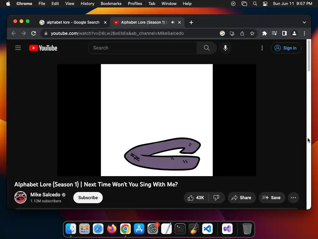Share the video
This screenshot has width=318, height=239.
242,198
